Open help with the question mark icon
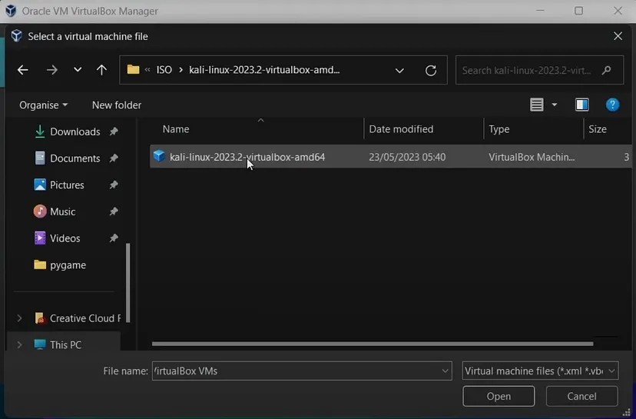Screen dimensions: 636x419 click(612, 105)
